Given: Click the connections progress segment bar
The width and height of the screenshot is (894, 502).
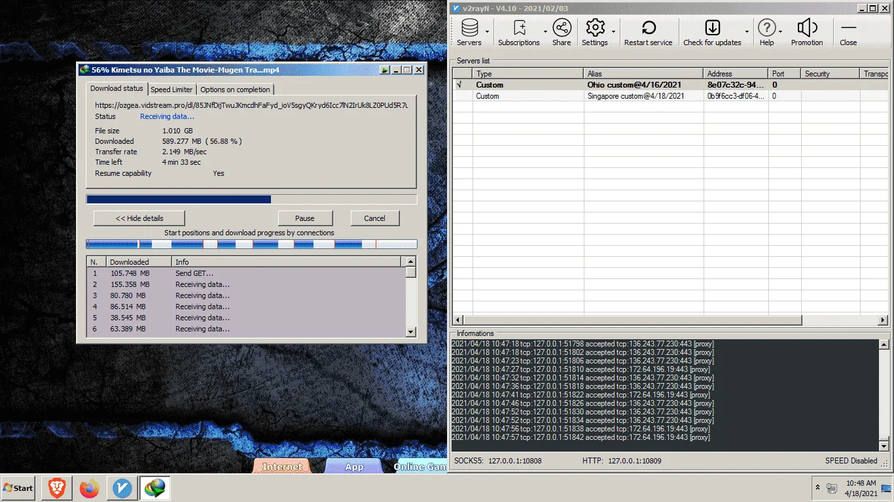Looking at the screenshot, I should pos(251,244).
